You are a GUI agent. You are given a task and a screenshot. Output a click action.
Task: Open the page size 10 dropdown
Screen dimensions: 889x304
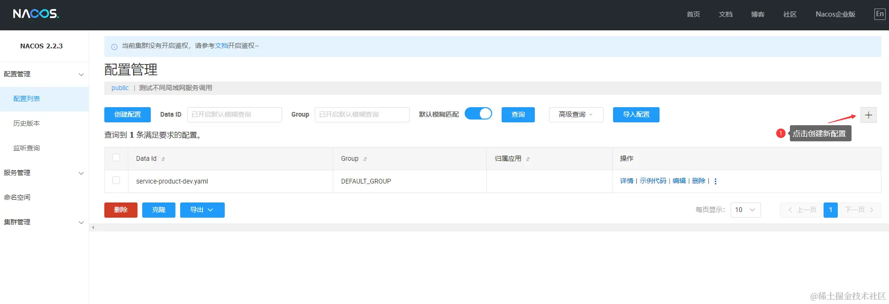pyautogui.click(x=746, y=210)
